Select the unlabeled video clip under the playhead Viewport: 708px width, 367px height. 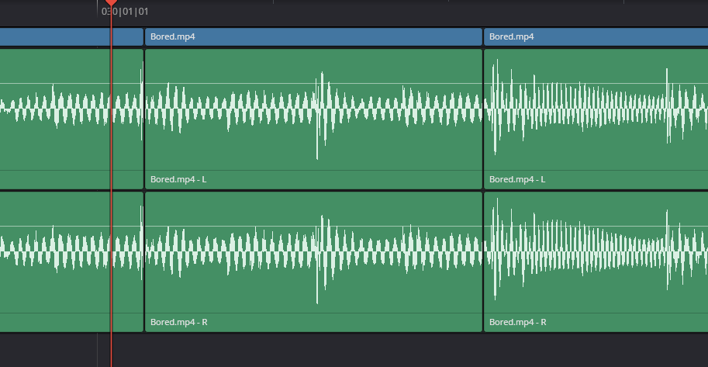[71, 36]
